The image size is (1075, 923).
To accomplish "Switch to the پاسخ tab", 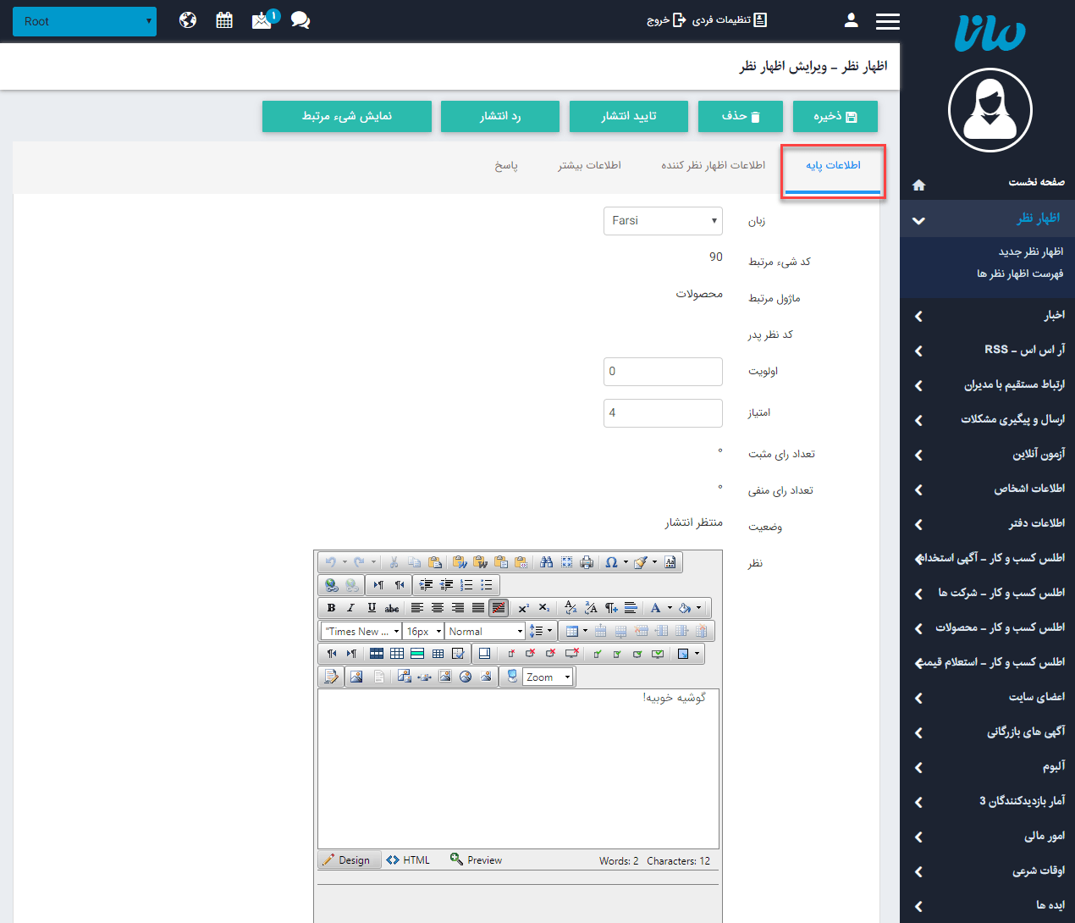I will tap(506, 165).
